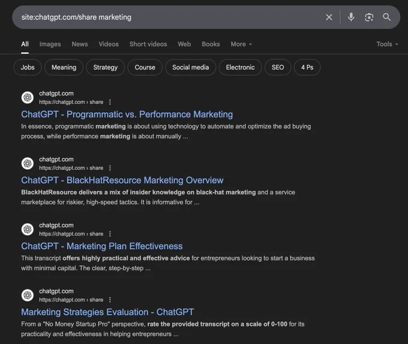
Task: Open three-dot menu for Marketing Plan Effectiveness result
Action: (110, 234)
